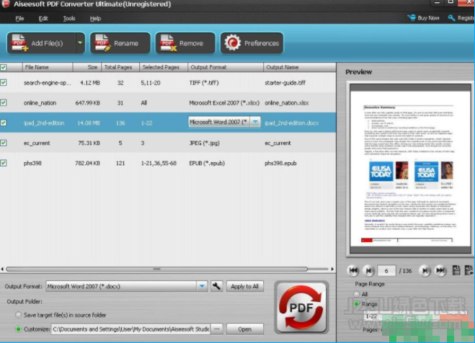Click the Customize output folder path field
The image size is (475, 343).
click(131, 329)
